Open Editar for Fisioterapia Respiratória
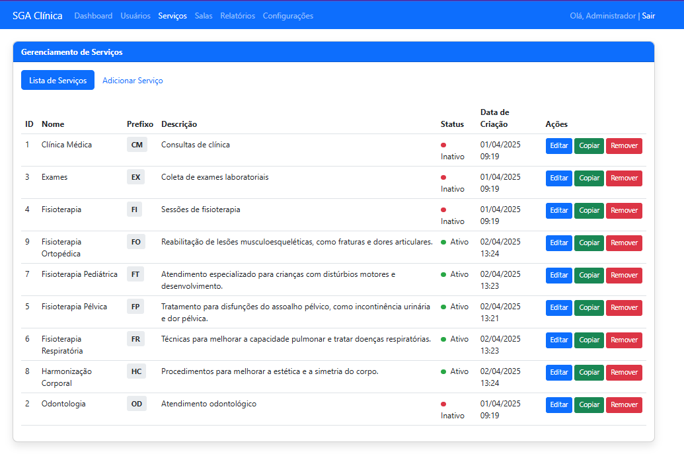This screenshot has width=684, height=454. click(x=558, y=340)
